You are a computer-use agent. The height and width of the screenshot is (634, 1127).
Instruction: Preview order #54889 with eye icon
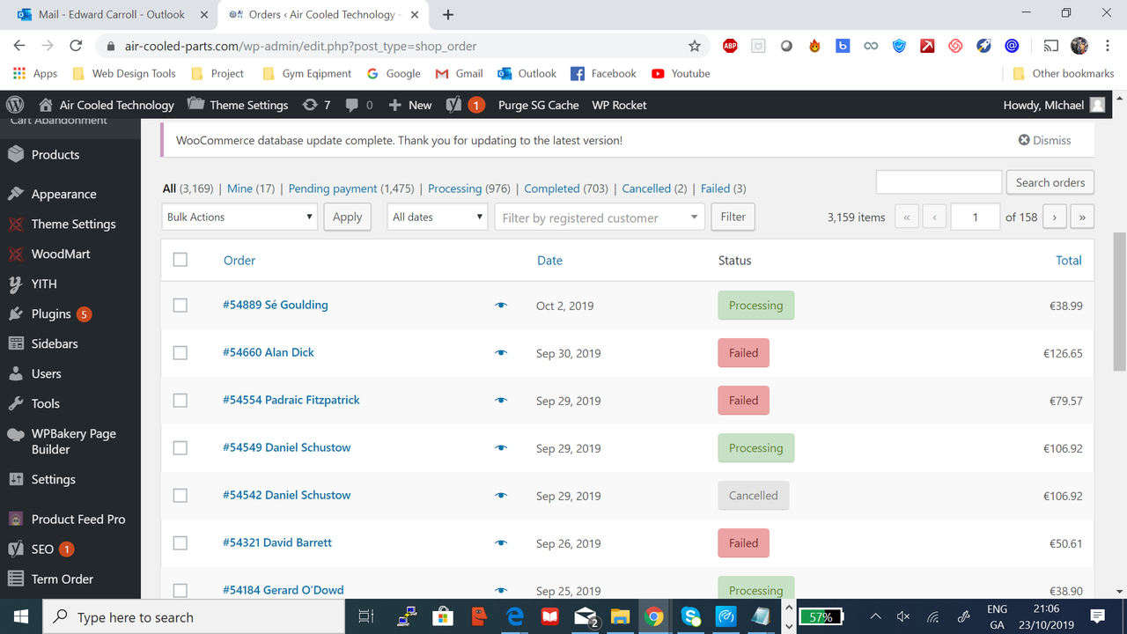[501, 306]
